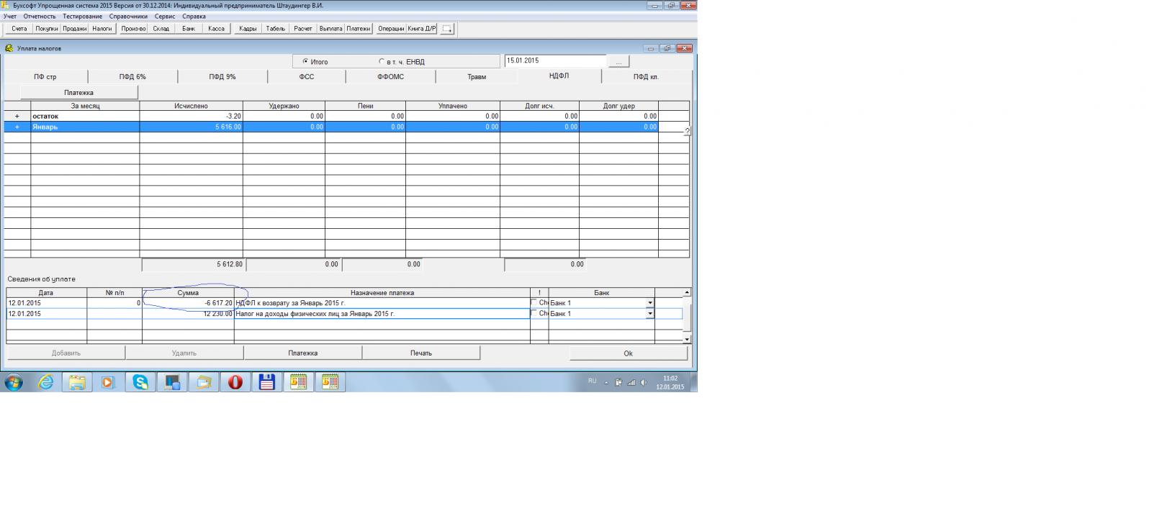Open Windows Media Player from taskbar
1152x529 pixels.
pyautogui.click(x=108, y=382)
